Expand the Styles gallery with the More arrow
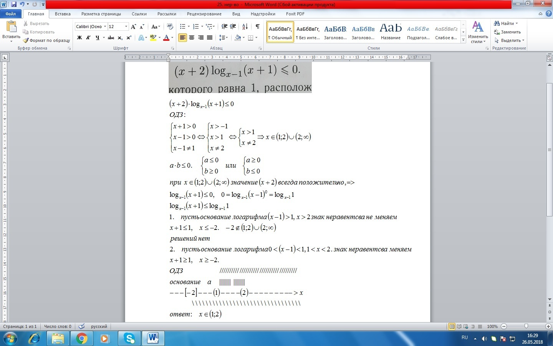This screenshot has width=553, height=346. (464, 40)
